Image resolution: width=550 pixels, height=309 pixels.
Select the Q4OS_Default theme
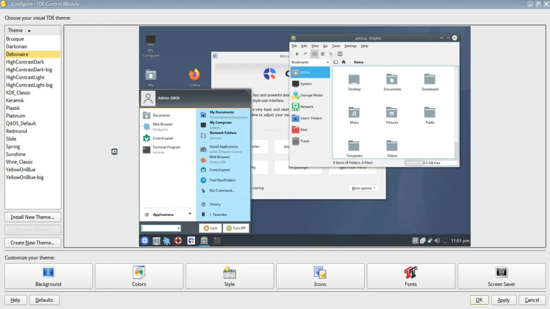[33, 124]
